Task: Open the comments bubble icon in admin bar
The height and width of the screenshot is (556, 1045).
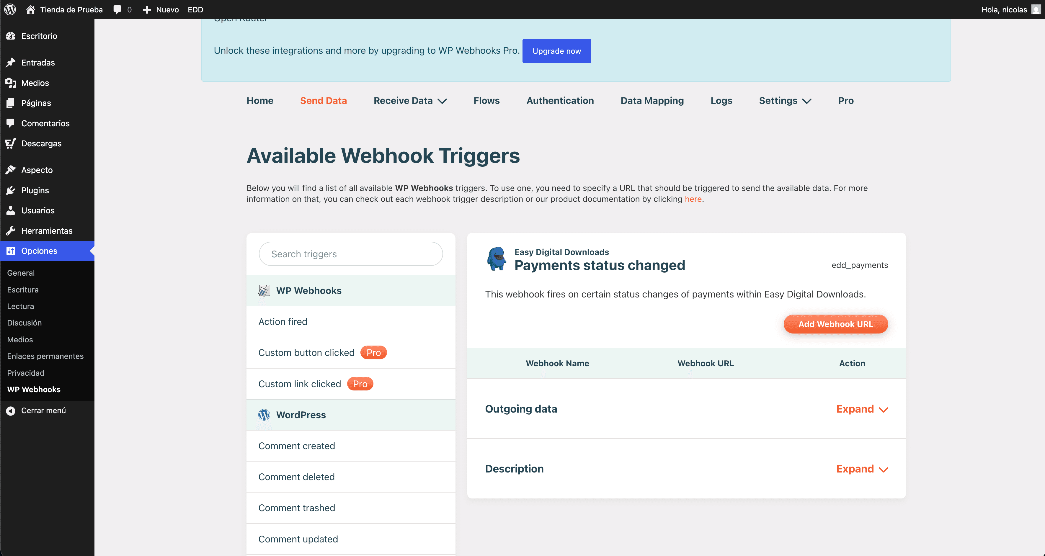Action: pos(117,9)
